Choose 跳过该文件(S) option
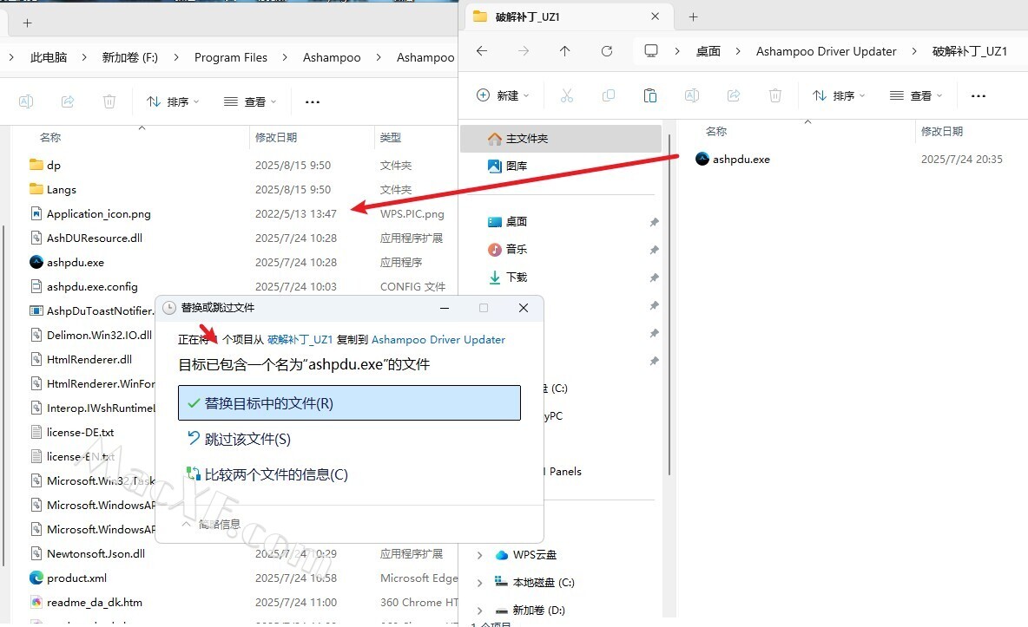This screenshot has height=627, width=1028. [x=239, y=439]
